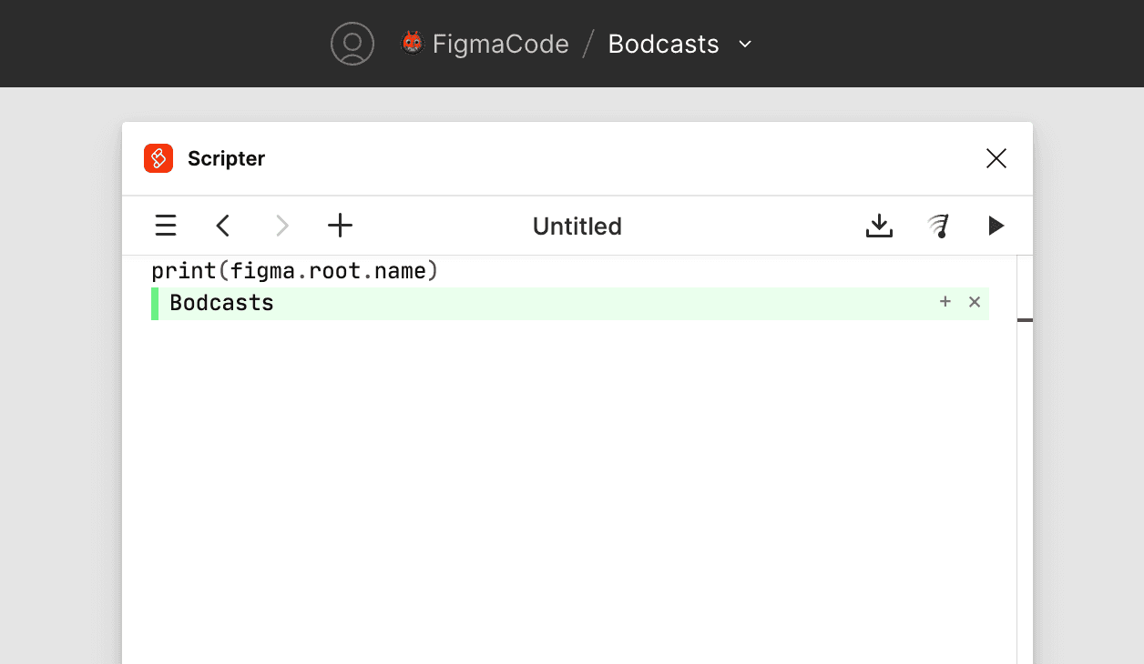This screenshot has width=1144, height=664.
Task: Dismiss the Bodcasts output with x
Action: pyautogui.click(x=975, y=302)
